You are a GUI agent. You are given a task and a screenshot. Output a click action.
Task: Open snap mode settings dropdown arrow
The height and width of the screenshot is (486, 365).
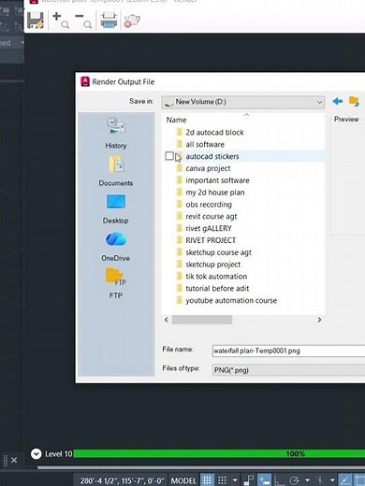(235, 480)
